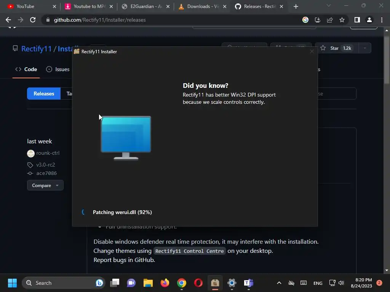Bookmark this page with the star
390x292 pixels.
pos(342,20)
